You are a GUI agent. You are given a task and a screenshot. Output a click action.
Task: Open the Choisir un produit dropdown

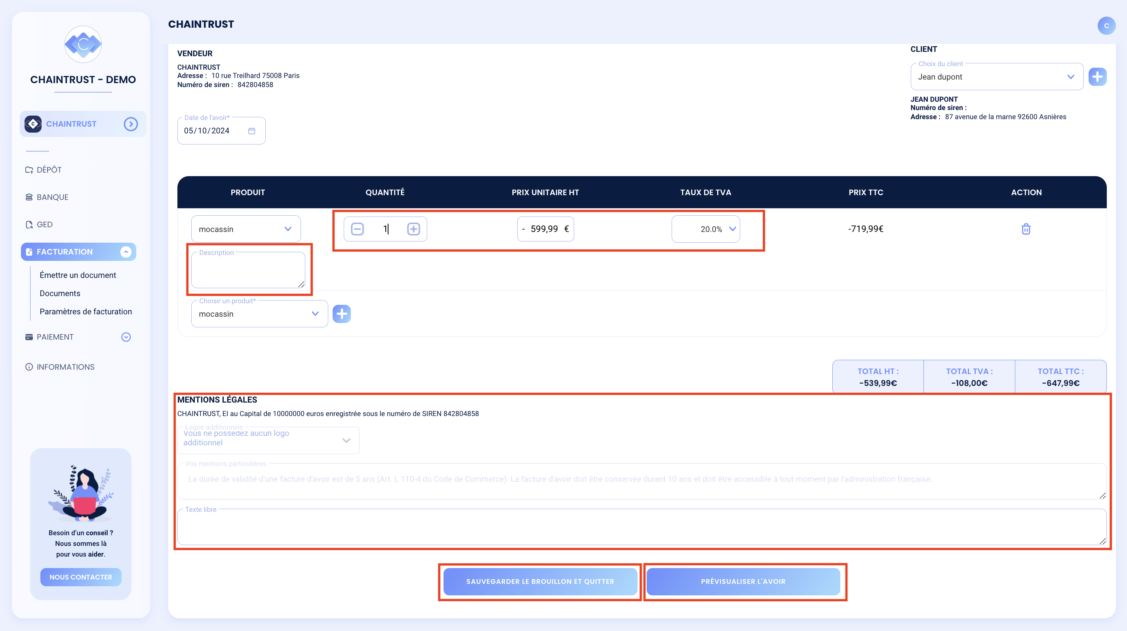click(x=259, y=314)
